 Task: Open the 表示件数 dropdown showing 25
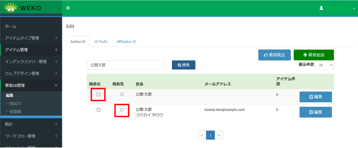click(x=324, y=65)
